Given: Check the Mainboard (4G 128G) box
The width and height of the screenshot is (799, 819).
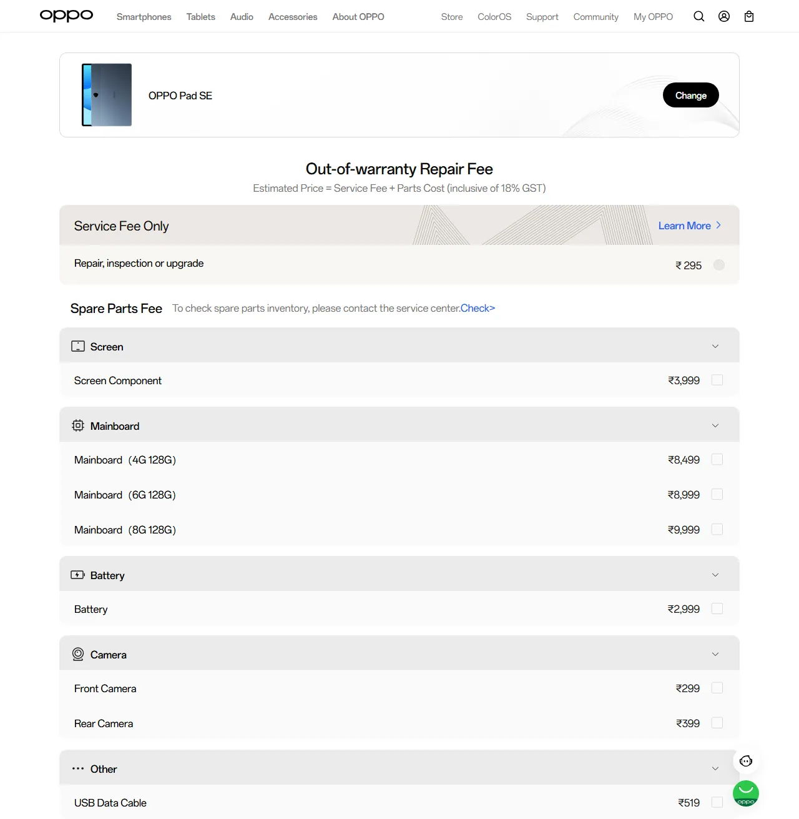Looking at the screenshot, I should (717, 459).
